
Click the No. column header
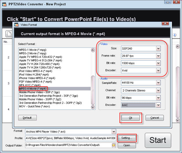(6, 42)
